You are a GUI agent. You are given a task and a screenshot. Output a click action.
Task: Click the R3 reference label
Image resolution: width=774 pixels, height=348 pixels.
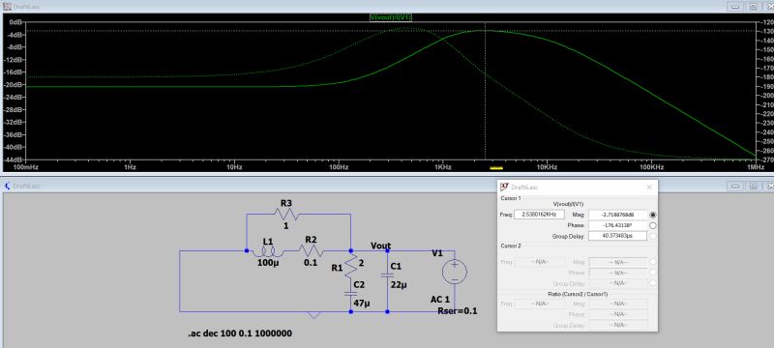point(286,203)
